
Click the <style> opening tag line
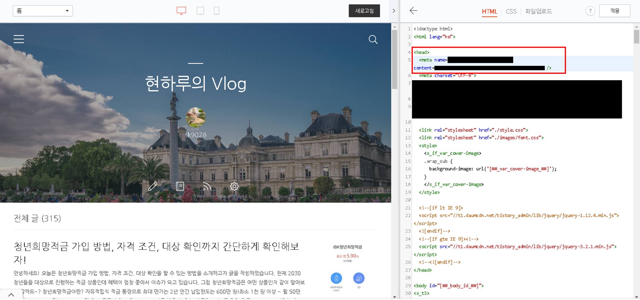[428, 146]
